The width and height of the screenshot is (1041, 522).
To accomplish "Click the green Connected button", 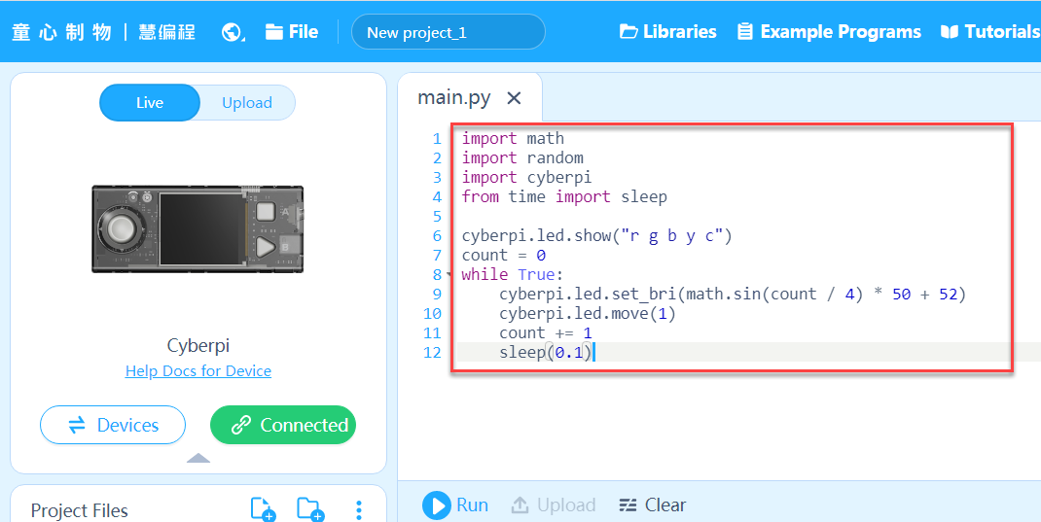I will pyautogui.click(x=283, y=425).
